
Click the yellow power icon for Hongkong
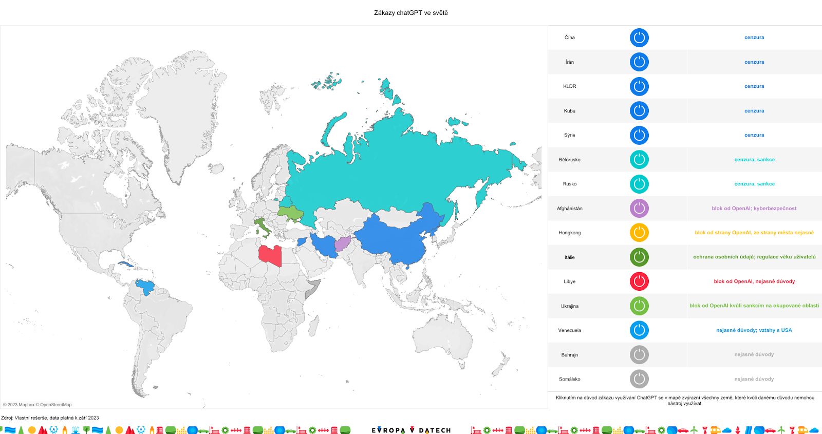tap(639, 233)
